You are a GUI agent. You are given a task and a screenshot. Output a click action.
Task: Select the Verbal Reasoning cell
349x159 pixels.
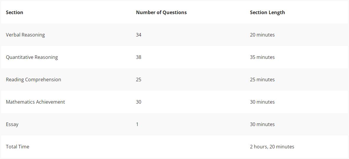coord(25,35)
